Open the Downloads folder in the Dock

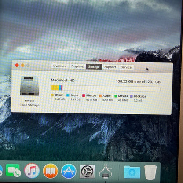coord(132,172)
